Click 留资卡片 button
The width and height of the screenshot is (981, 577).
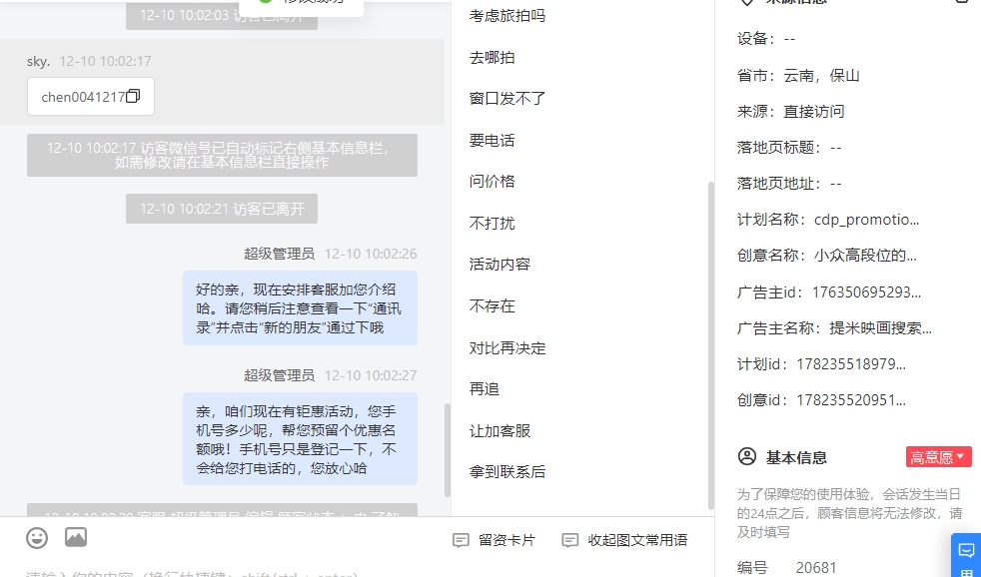click(x=494, y=540)
